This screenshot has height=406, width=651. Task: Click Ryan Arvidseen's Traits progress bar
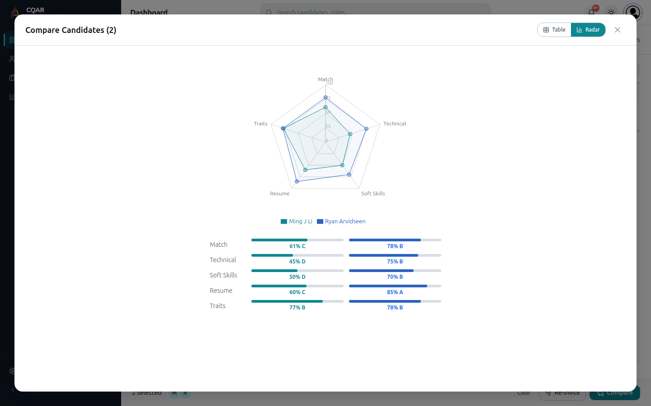click(395, 301)
